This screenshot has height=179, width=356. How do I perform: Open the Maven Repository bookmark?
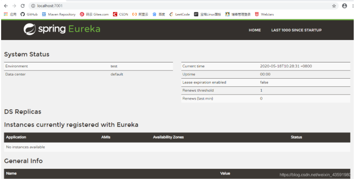[59, 14]
